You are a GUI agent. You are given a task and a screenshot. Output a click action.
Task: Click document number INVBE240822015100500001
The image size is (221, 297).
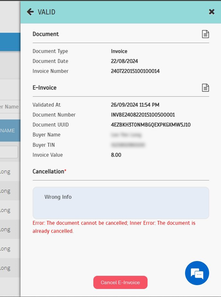coord(143,115)
